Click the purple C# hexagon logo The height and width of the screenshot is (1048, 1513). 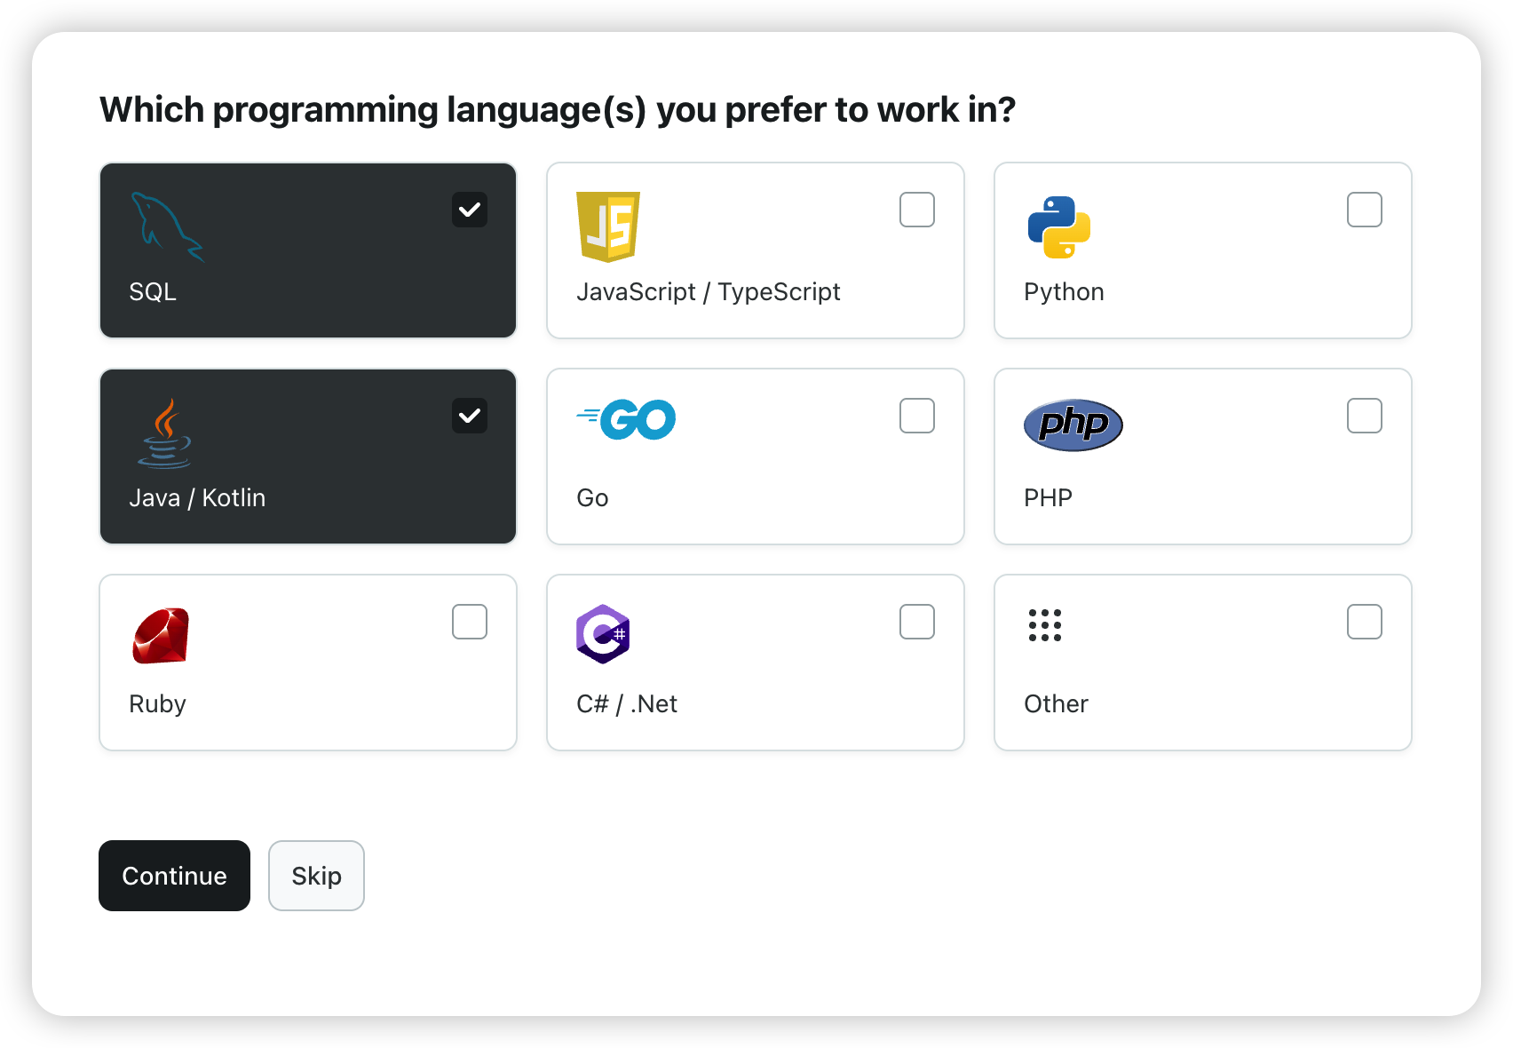click(x=603, y=634)
